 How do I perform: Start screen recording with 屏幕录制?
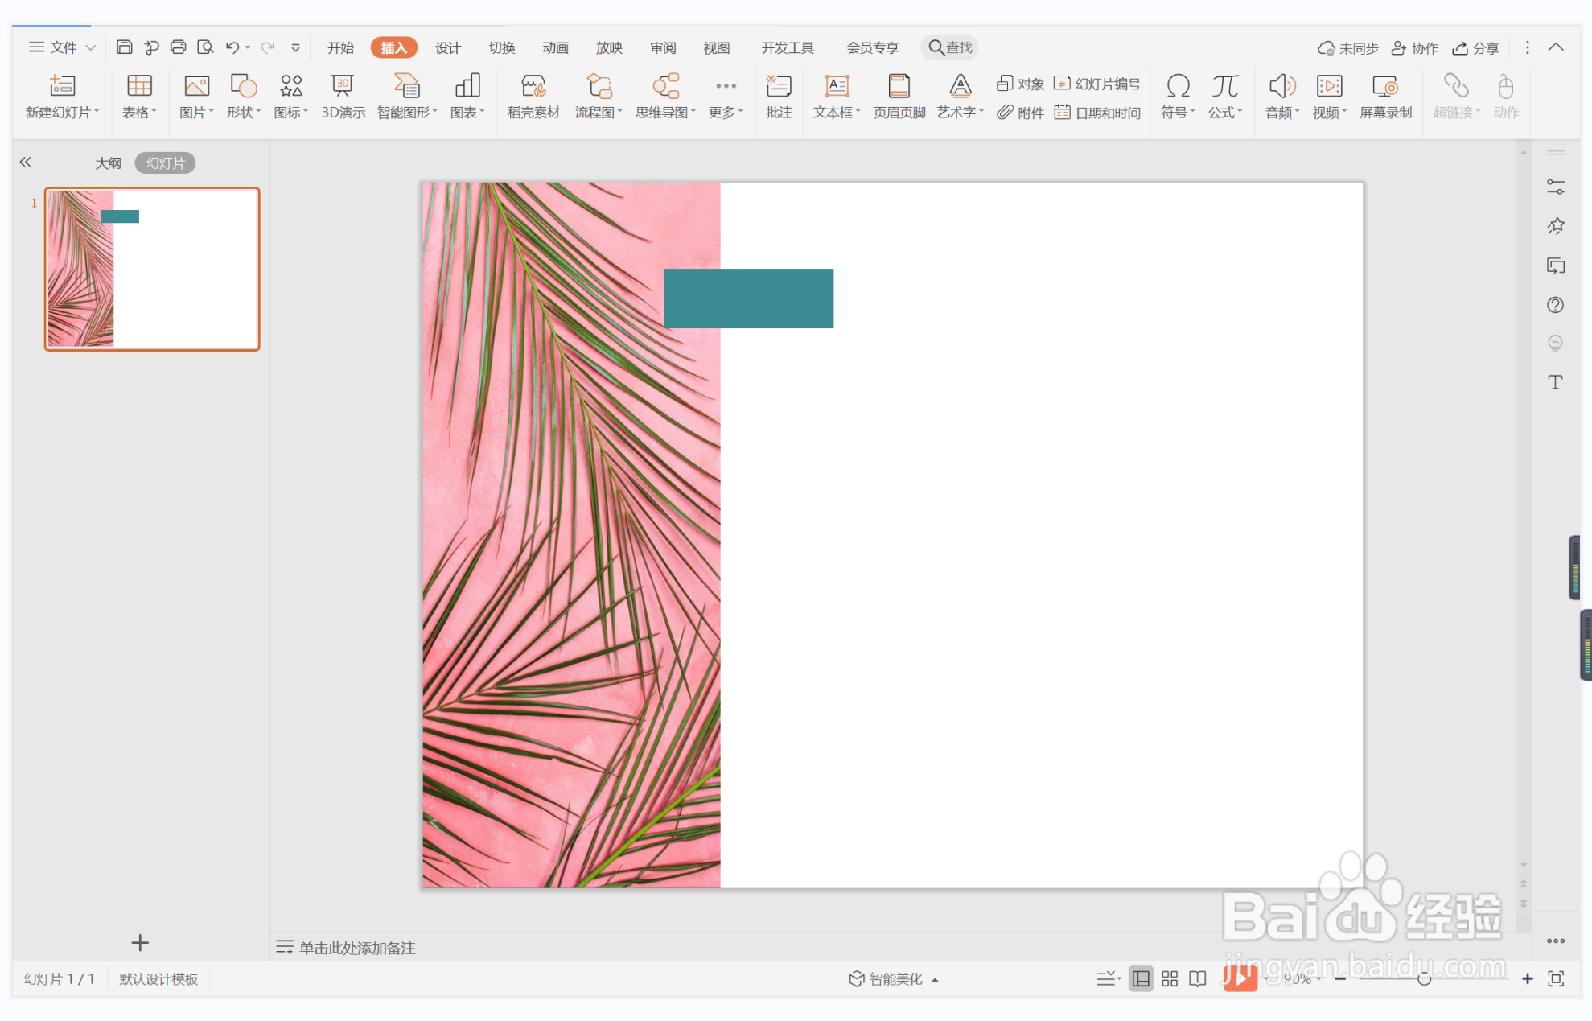1384,96
